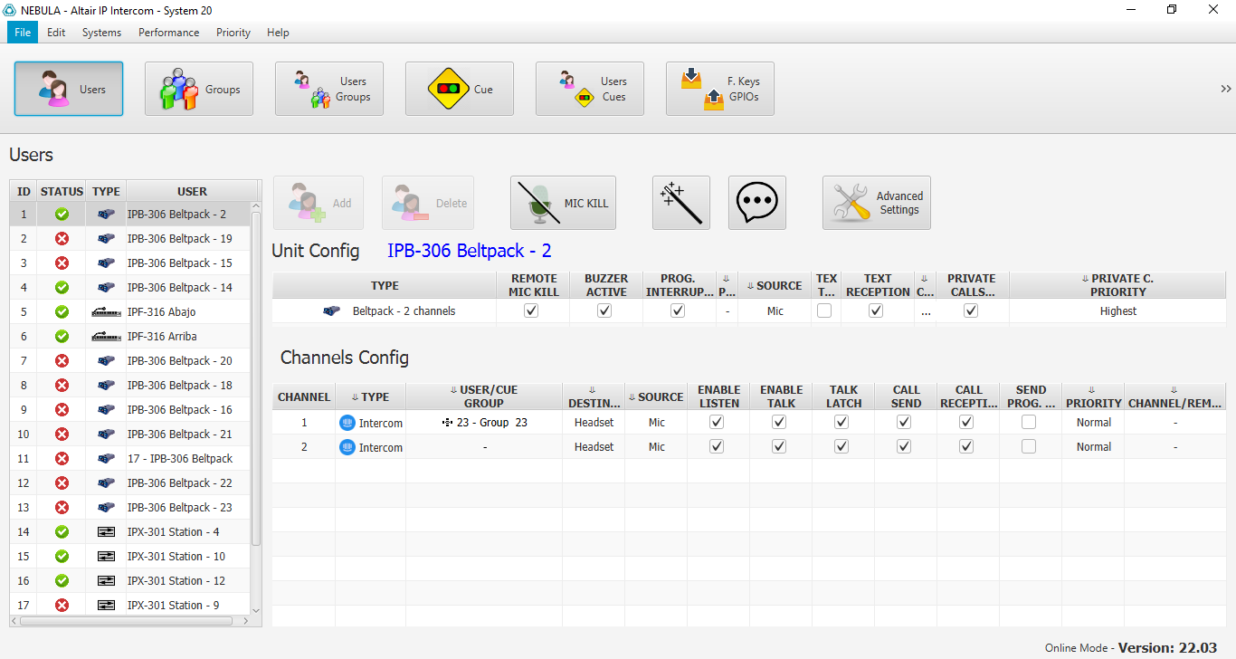Click the STATUS column header

click(62, 191)
